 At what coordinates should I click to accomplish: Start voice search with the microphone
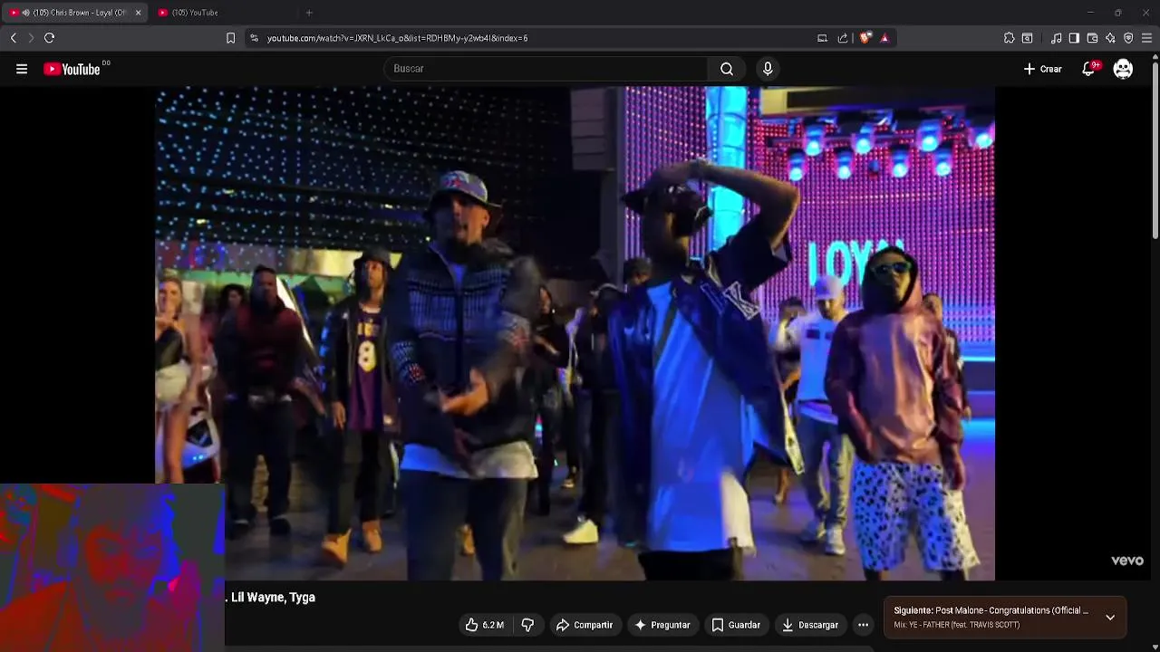(x=768, y=69)
